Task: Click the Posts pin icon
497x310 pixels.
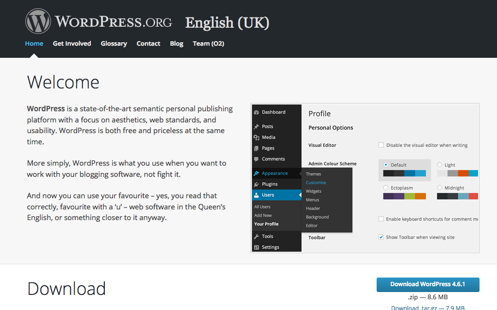Action: pos(257,125)
